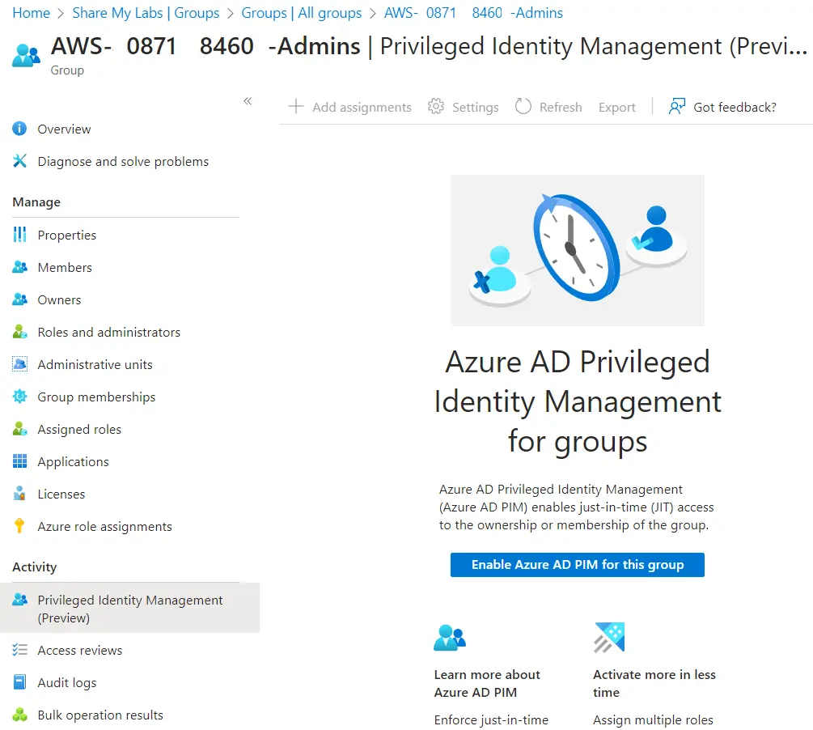Open Diagnose and solve problems wrench icon

[x=20, y=161]
